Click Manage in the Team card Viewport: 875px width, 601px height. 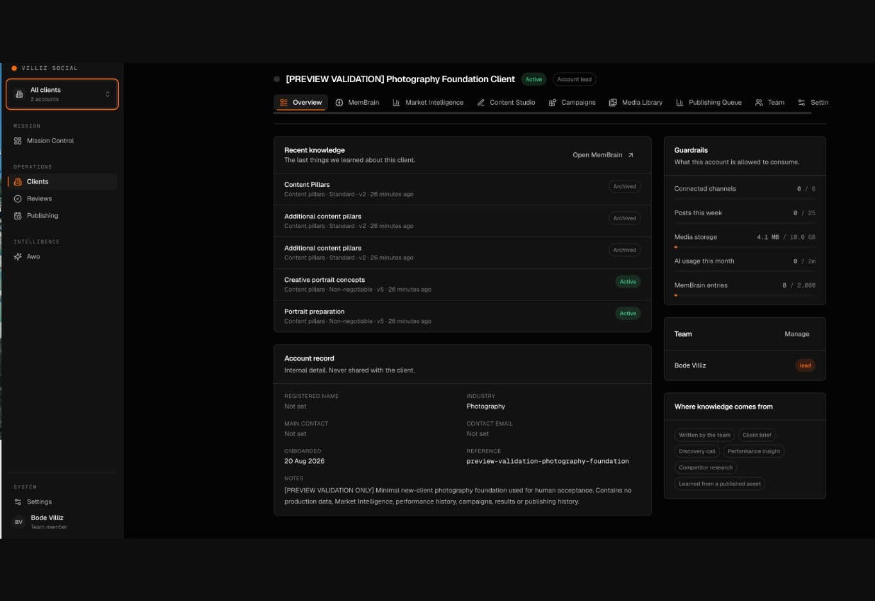click(797, 334)
